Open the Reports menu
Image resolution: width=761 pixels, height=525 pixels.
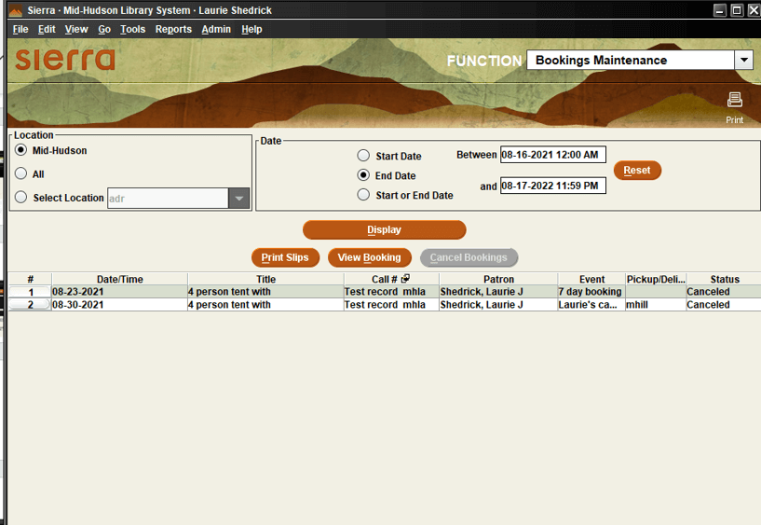[173, 29]
